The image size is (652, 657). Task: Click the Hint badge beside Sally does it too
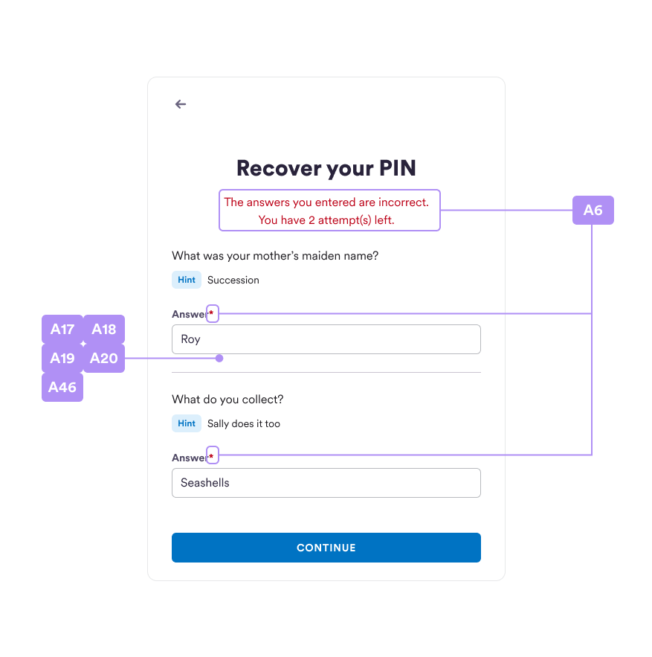(x=187, y=423)
